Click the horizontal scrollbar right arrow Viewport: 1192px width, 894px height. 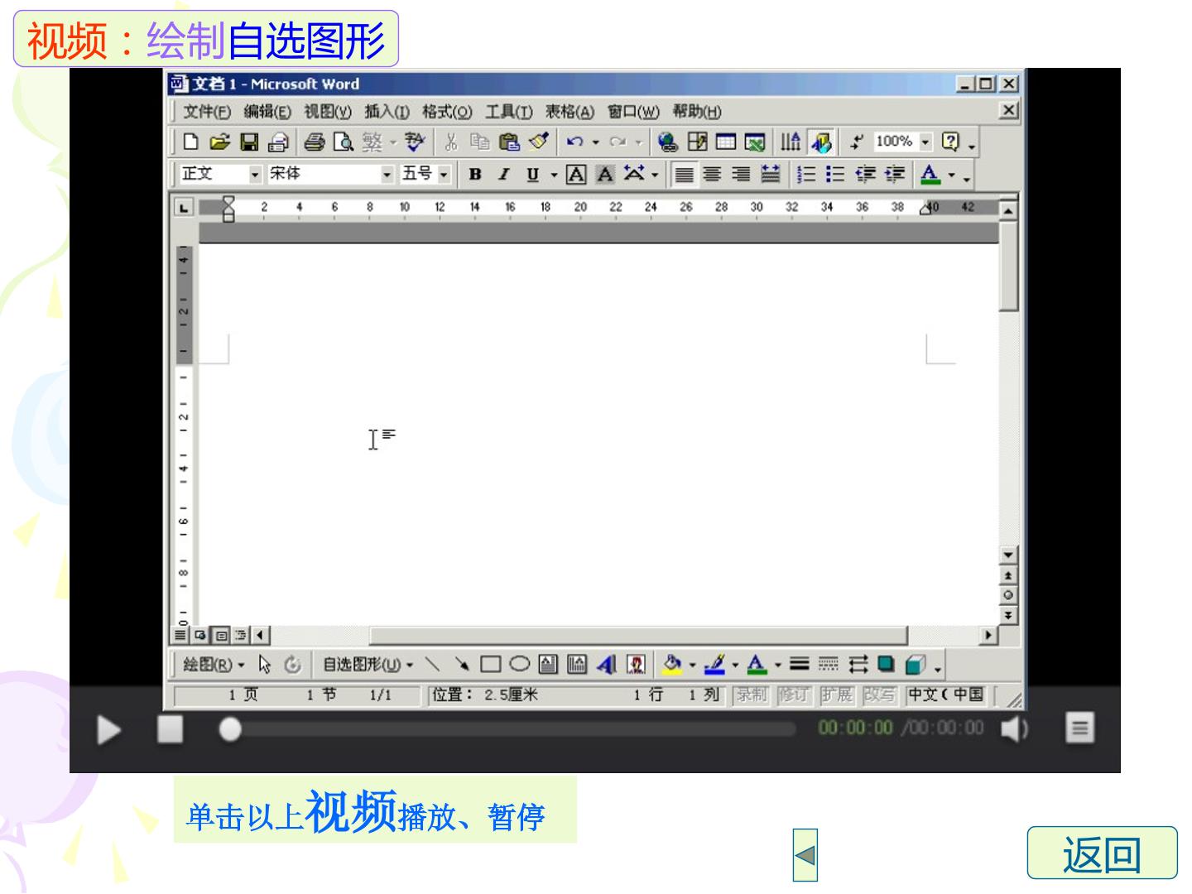[x=988, y=635]
